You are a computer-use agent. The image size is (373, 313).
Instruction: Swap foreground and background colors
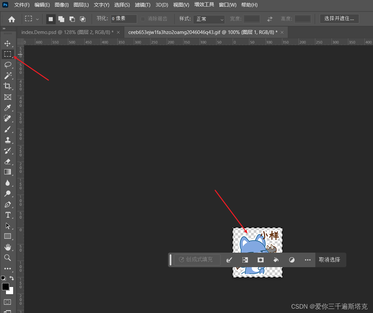12,278
